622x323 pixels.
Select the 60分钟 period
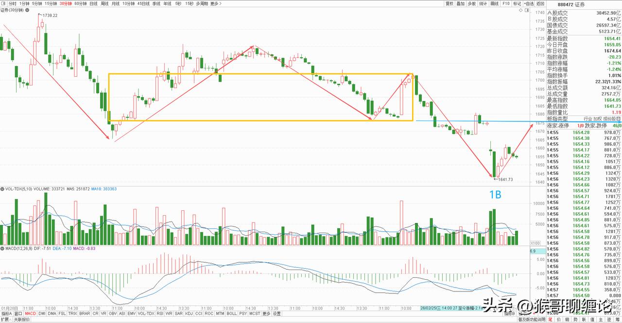(81, 3)
